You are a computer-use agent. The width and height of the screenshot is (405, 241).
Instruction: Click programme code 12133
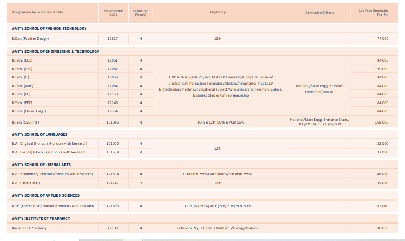tap(113, 228)
